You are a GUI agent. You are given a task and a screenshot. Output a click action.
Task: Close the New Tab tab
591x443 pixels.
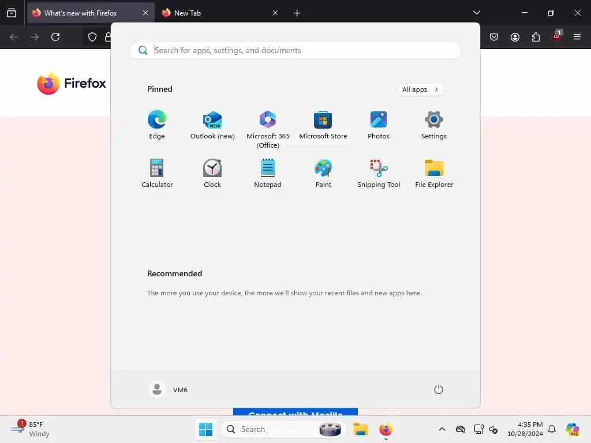(275, 13)
